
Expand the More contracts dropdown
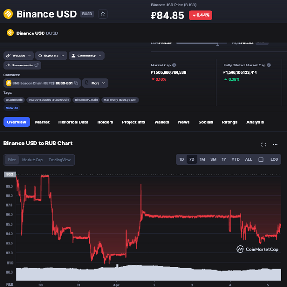pos(95,83)
